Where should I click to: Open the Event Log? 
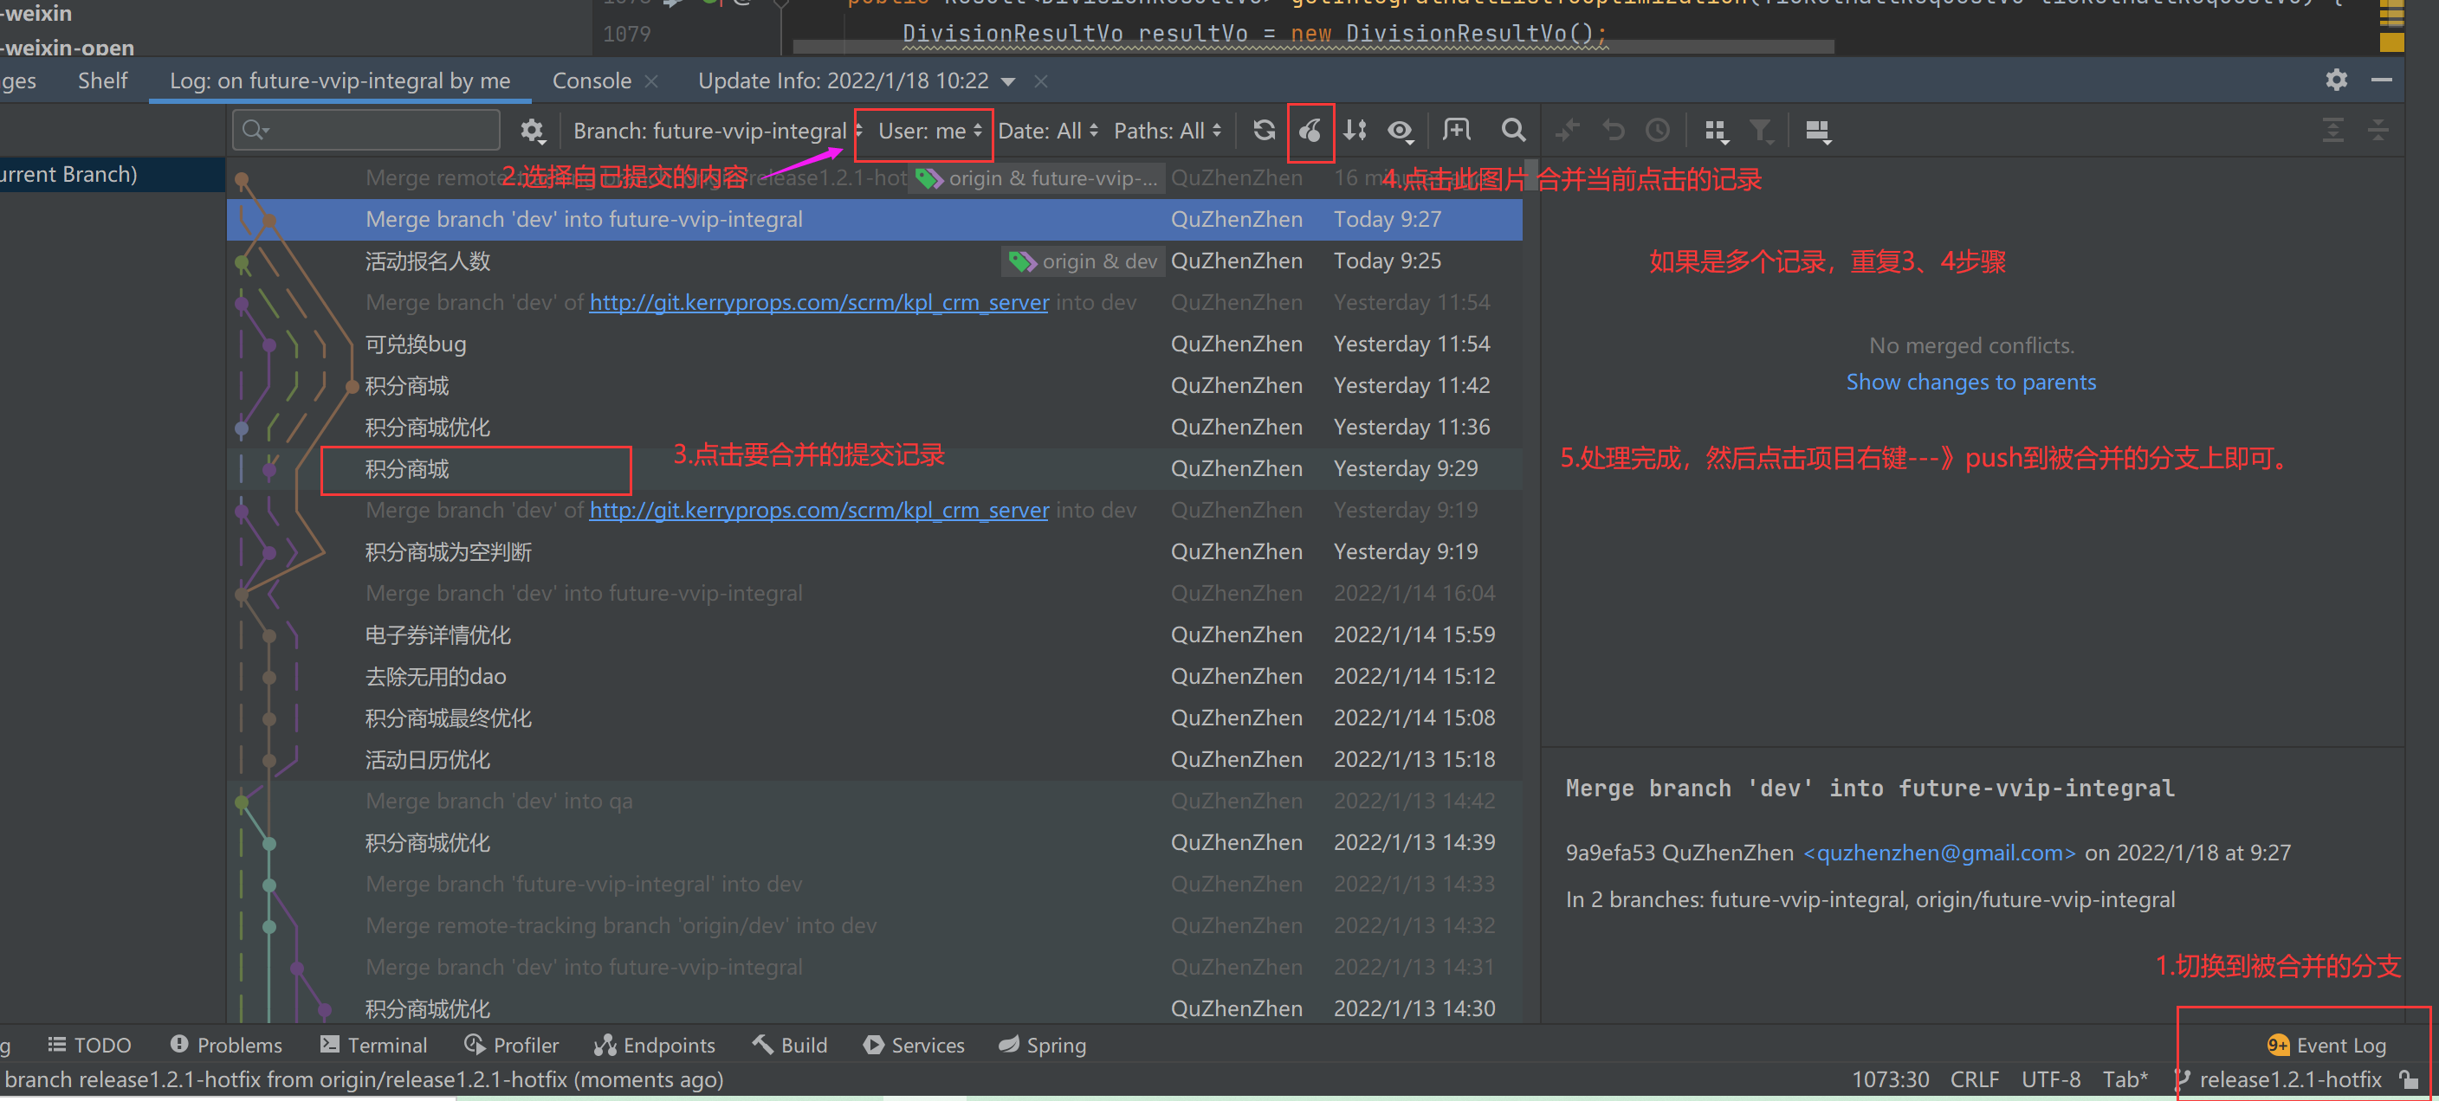[2326, 1046]
